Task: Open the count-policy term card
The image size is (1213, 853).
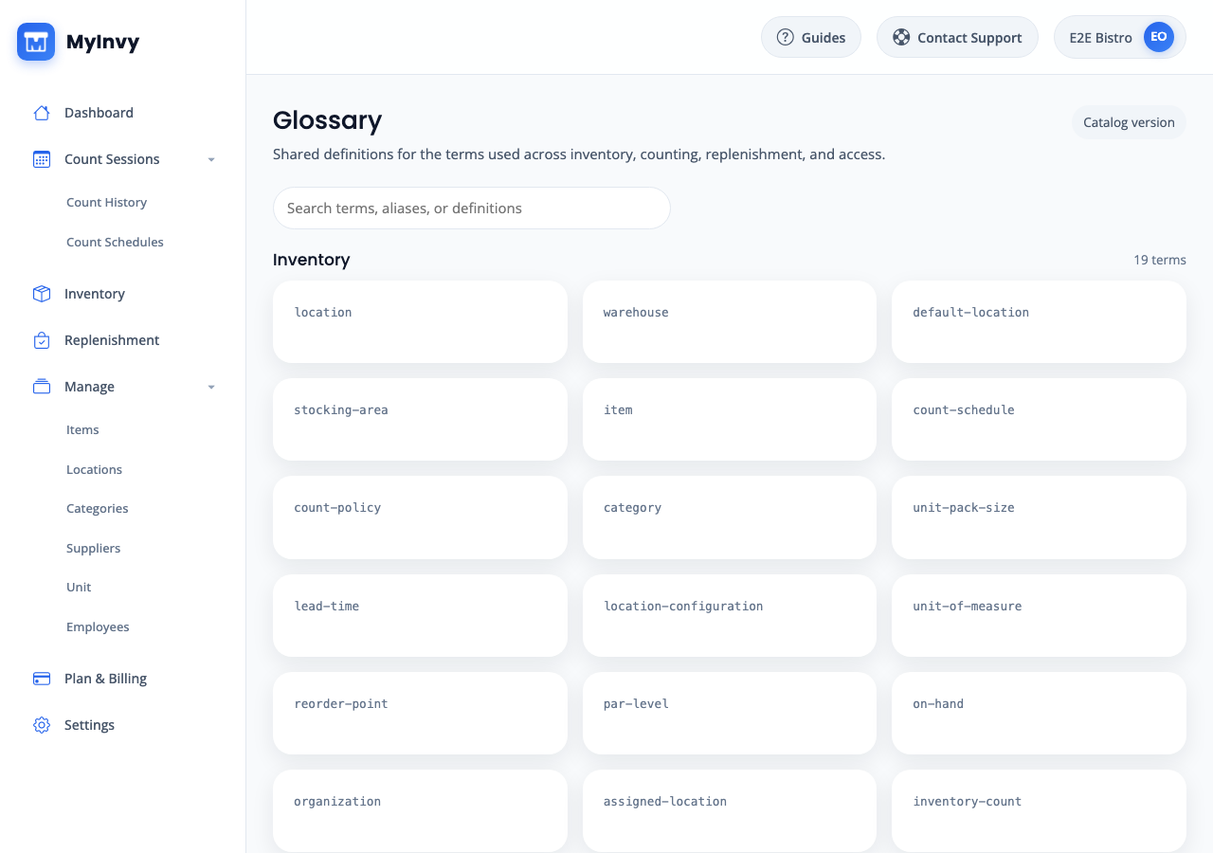Action: coord(420,517)
